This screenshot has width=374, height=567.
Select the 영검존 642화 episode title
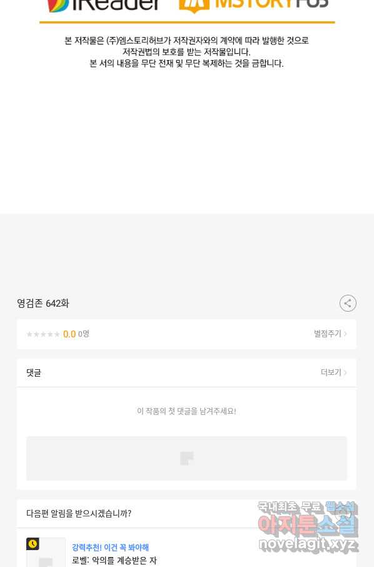click(43, 303)
